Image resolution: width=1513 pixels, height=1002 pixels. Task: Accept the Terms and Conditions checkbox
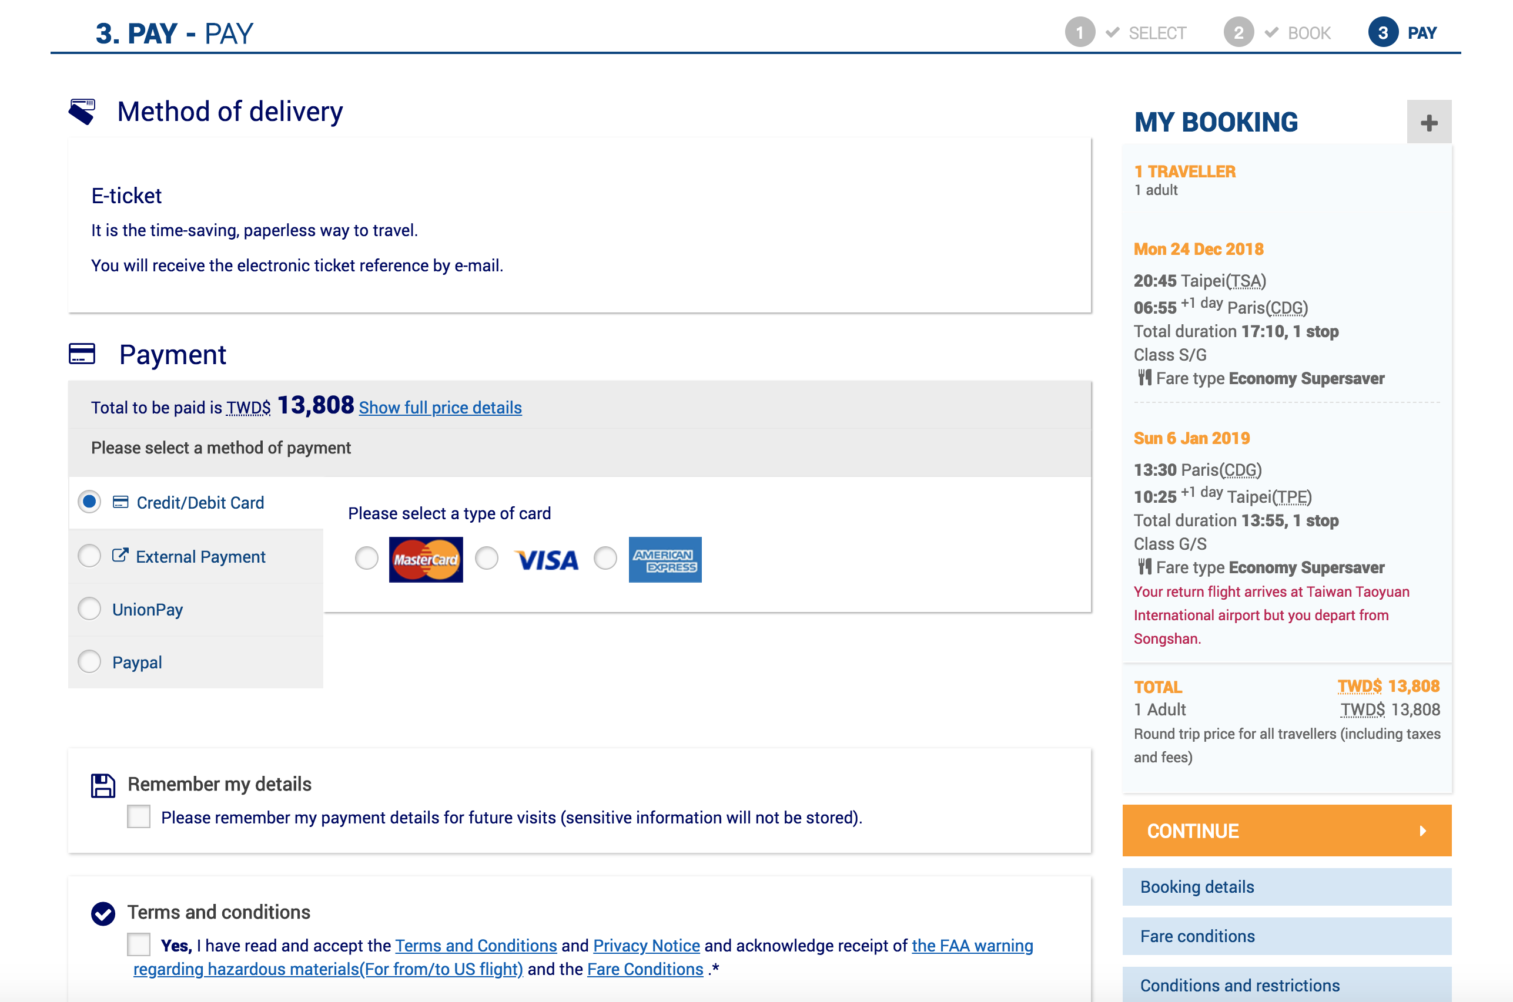139,944
